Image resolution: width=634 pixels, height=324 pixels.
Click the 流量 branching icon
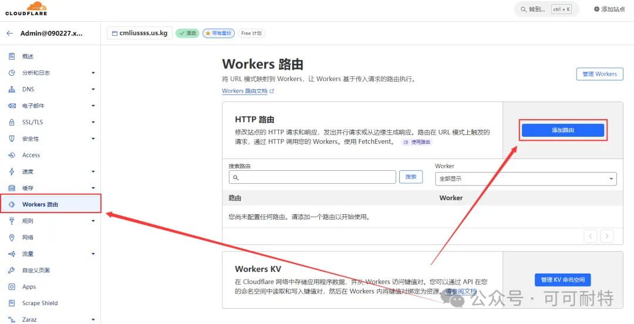click(x=12, y=254)
